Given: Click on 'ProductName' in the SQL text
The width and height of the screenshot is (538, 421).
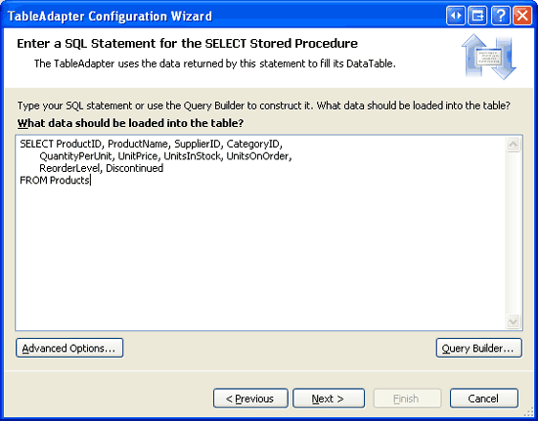Looking at the screenshot, I should [139, 145].
